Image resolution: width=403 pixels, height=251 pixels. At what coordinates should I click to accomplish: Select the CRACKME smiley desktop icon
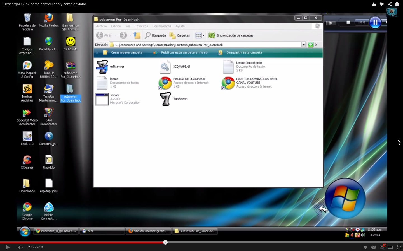pyautogui.click(x=71, y=44)
